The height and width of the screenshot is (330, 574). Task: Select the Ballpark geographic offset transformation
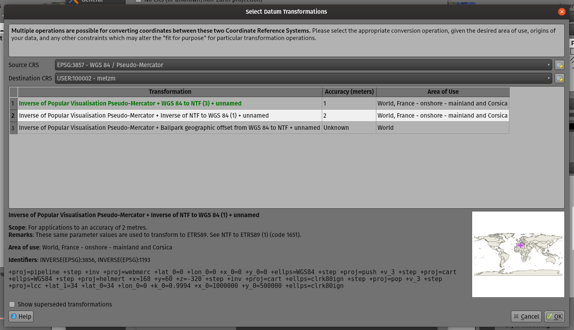(x=170, y=127)
